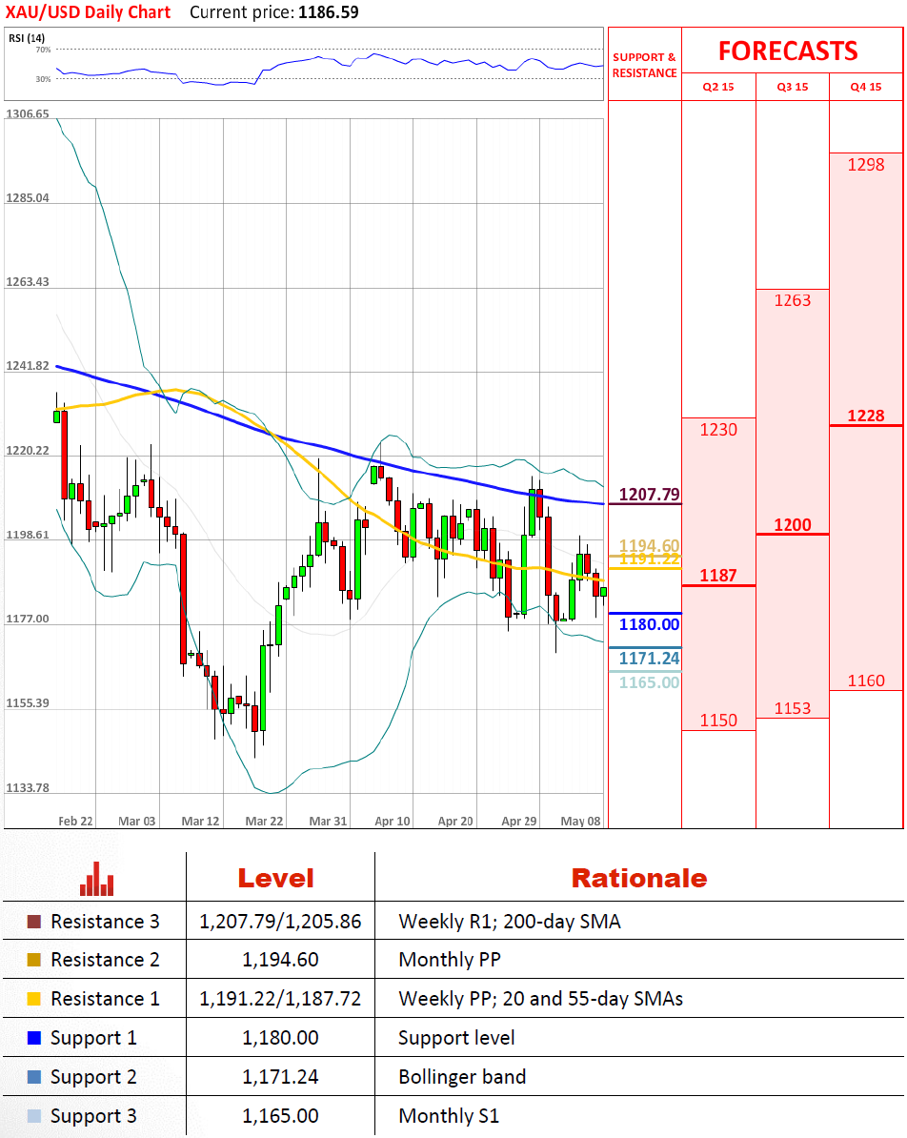This screenshot has width=907, height=1138.
Task: Click the SUPPORT & RESISTANCE header
Action: (x=644, y=66)
